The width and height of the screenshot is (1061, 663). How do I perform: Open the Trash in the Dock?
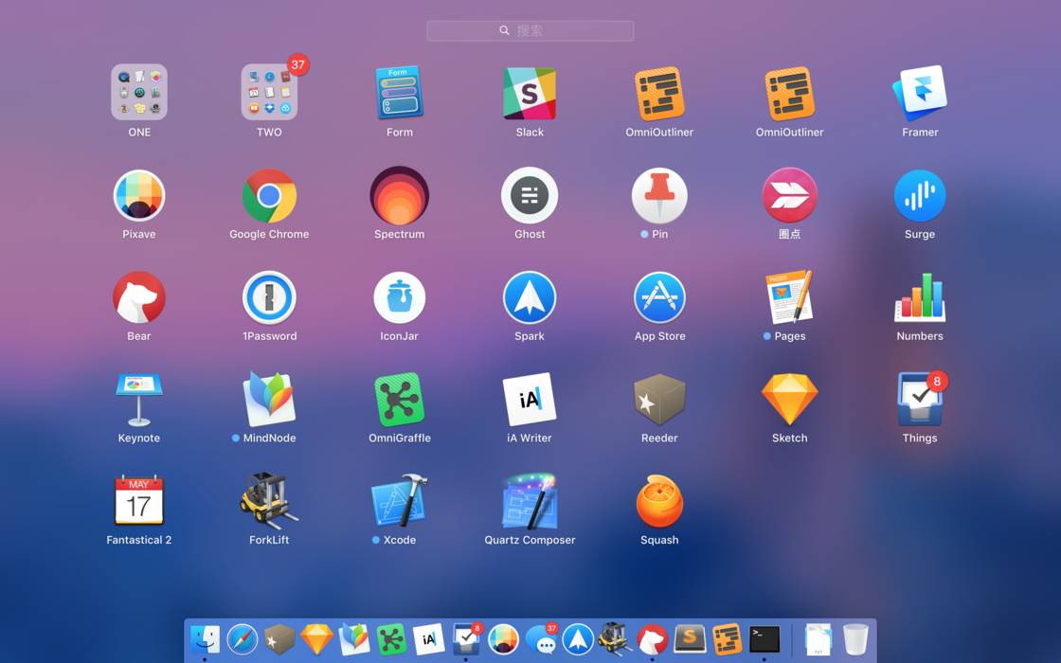click(855, 639)
